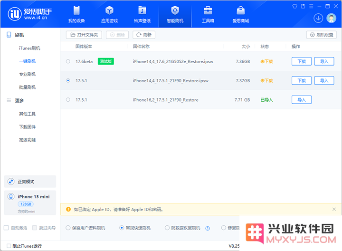Sort by the 固件名称 column header
Viewport: 342px width, 251px height.
tap(141, 46)
